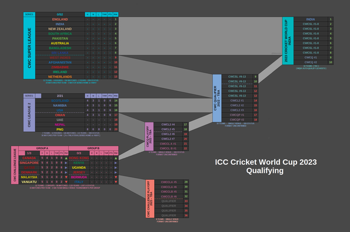
Task: Click Canada's green promotion up-arrow
Action: 66,158
